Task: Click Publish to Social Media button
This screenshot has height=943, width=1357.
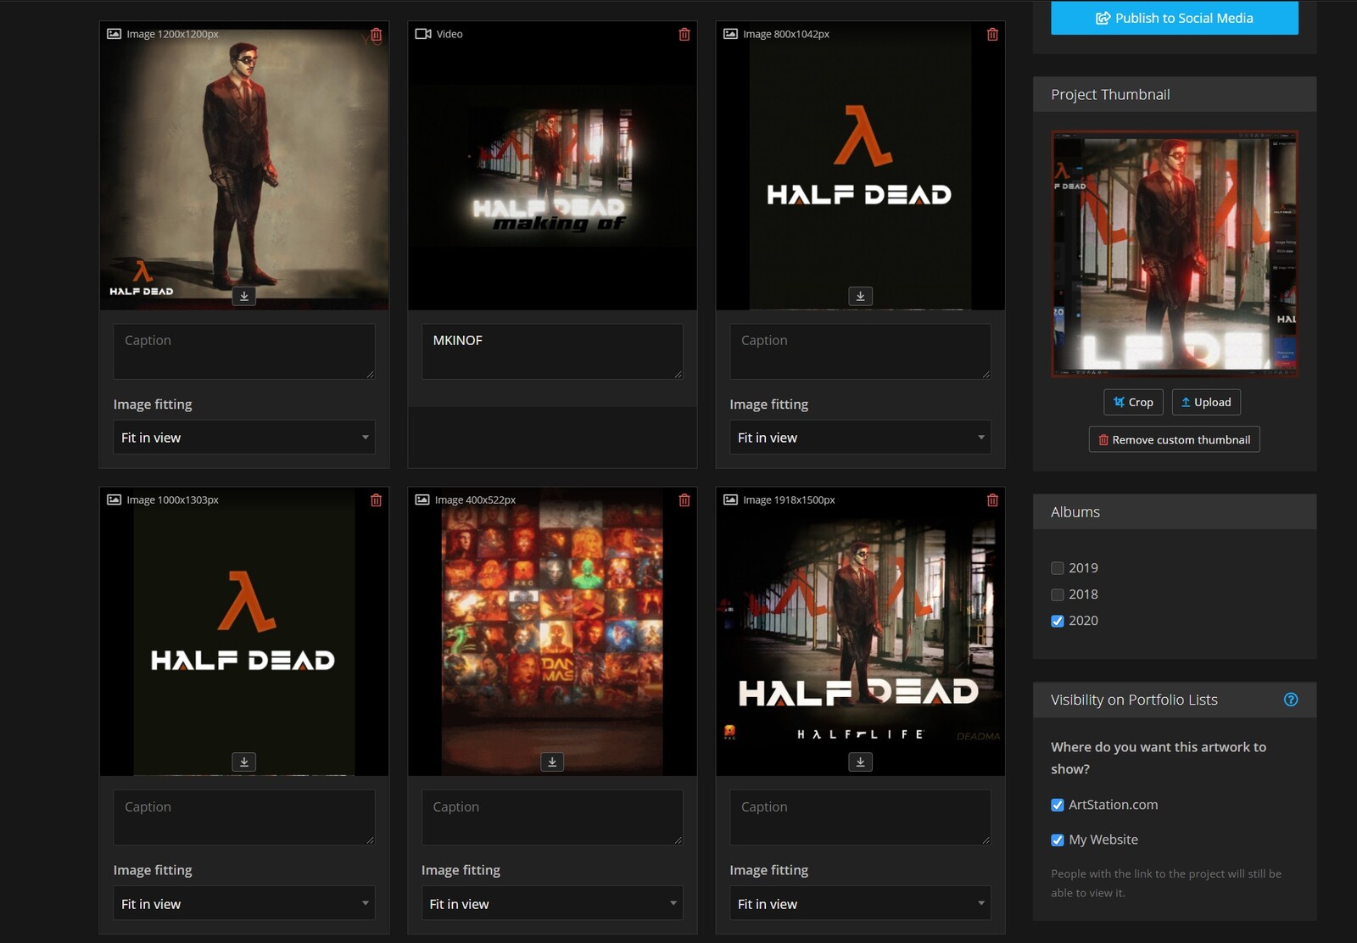Action: [x=1175, y=18]
